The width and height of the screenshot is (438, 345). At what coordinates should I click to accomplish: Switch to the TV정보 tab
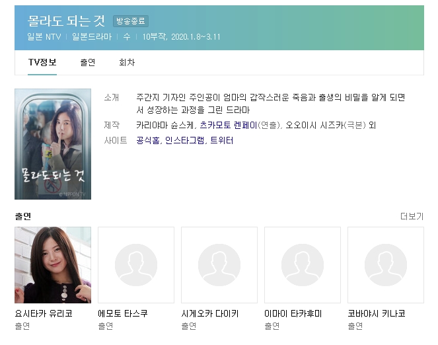pyautogui.click(x=42, y=62)
